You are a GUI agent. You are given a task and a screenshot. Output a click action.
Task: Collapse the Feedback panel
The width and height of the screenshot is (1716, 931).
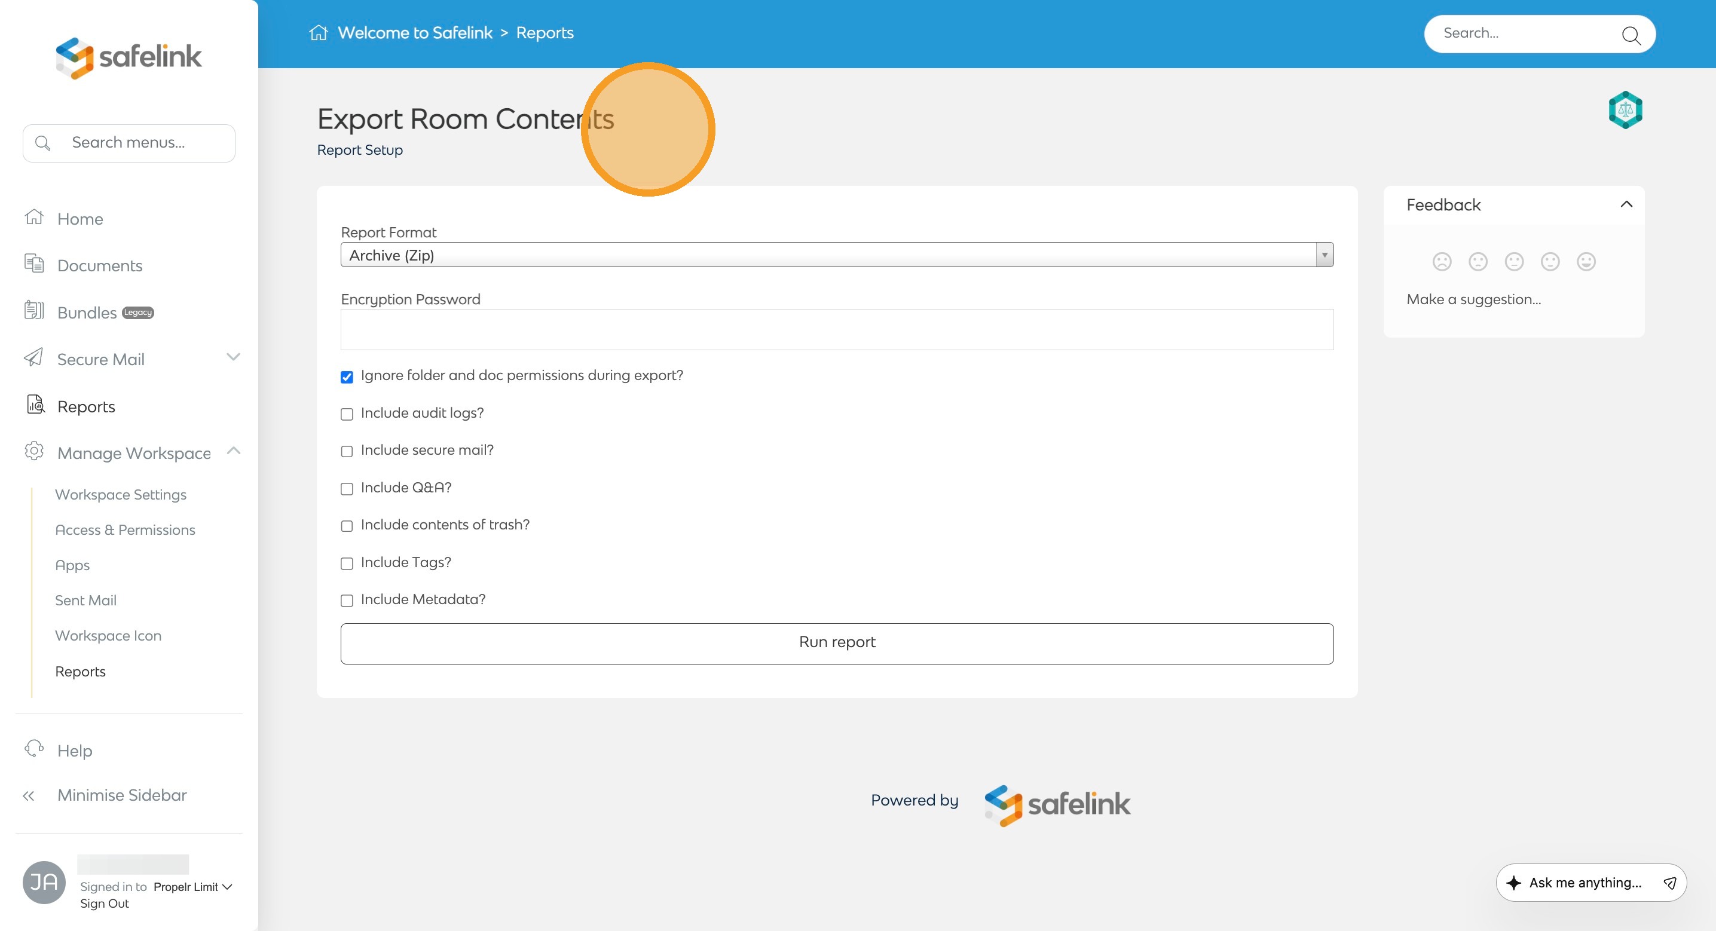click(x=1626, y=204)
